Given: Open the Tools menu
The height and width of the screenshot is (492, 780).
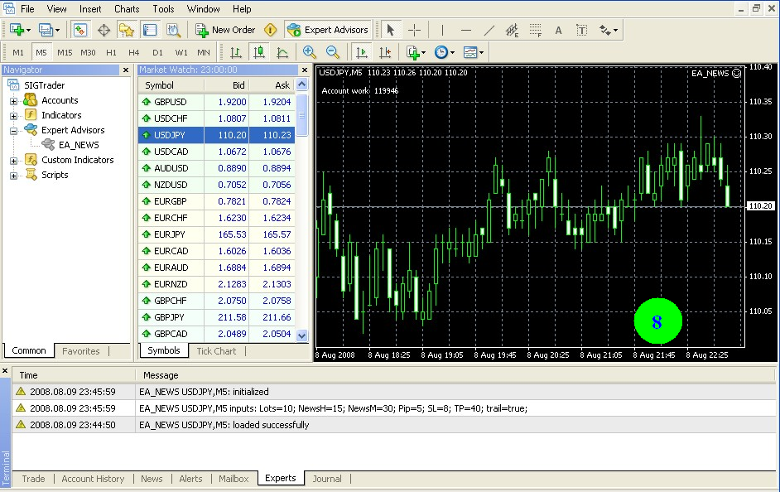Looking at the screenshot, I should pos(163,9).
